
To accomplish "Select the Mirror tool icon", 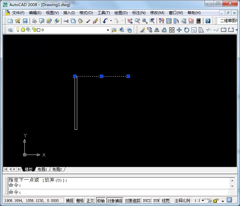I will tap(157, 30).
